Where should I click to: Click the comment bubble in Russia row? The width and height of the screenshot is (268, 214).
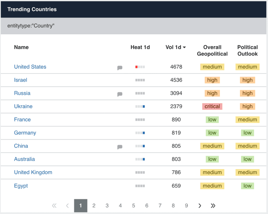click(120, 94)
